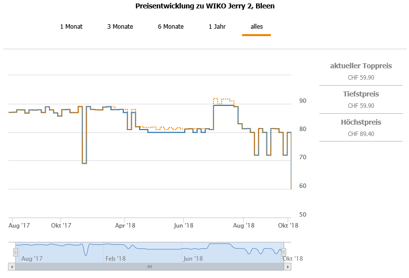
Task: Click the Höchstpreis label
Action: point(361,122)
